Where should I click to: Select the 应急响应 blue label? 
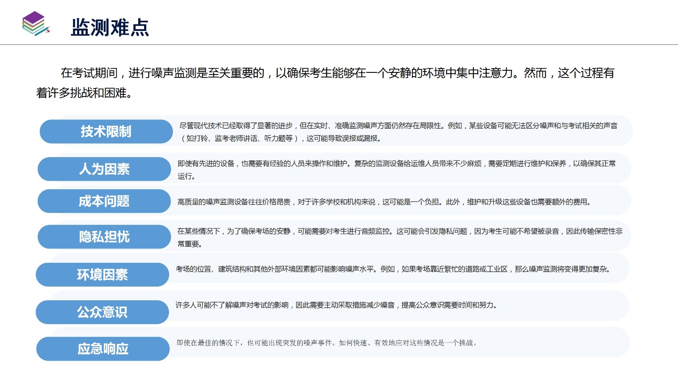click(x=103, y=349)
